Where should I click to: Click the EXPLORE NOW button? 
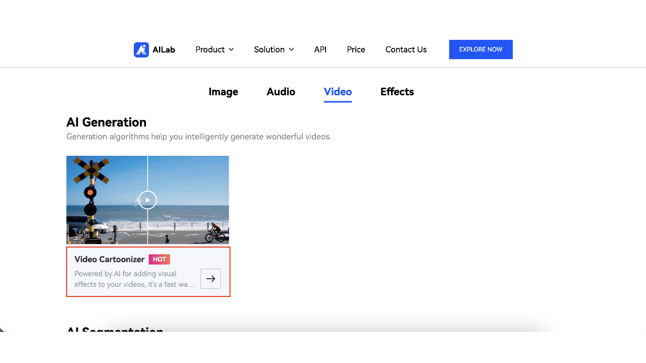coord(480,49)
